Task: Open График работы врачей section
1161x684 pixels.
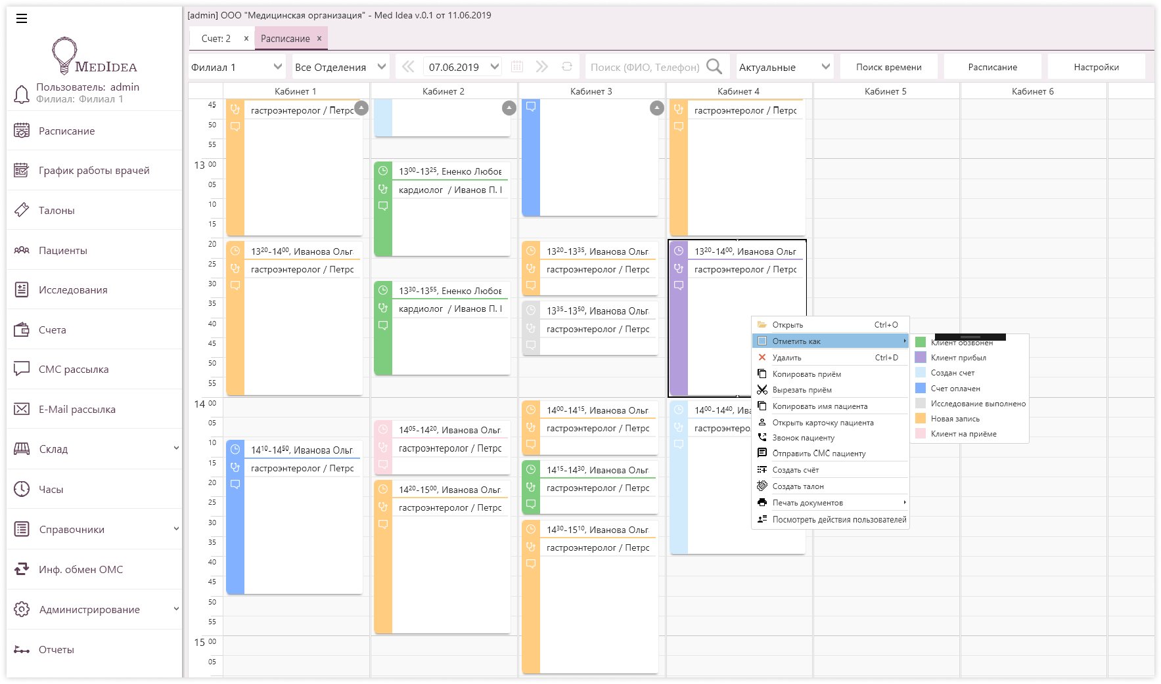Action: (94, 171)
